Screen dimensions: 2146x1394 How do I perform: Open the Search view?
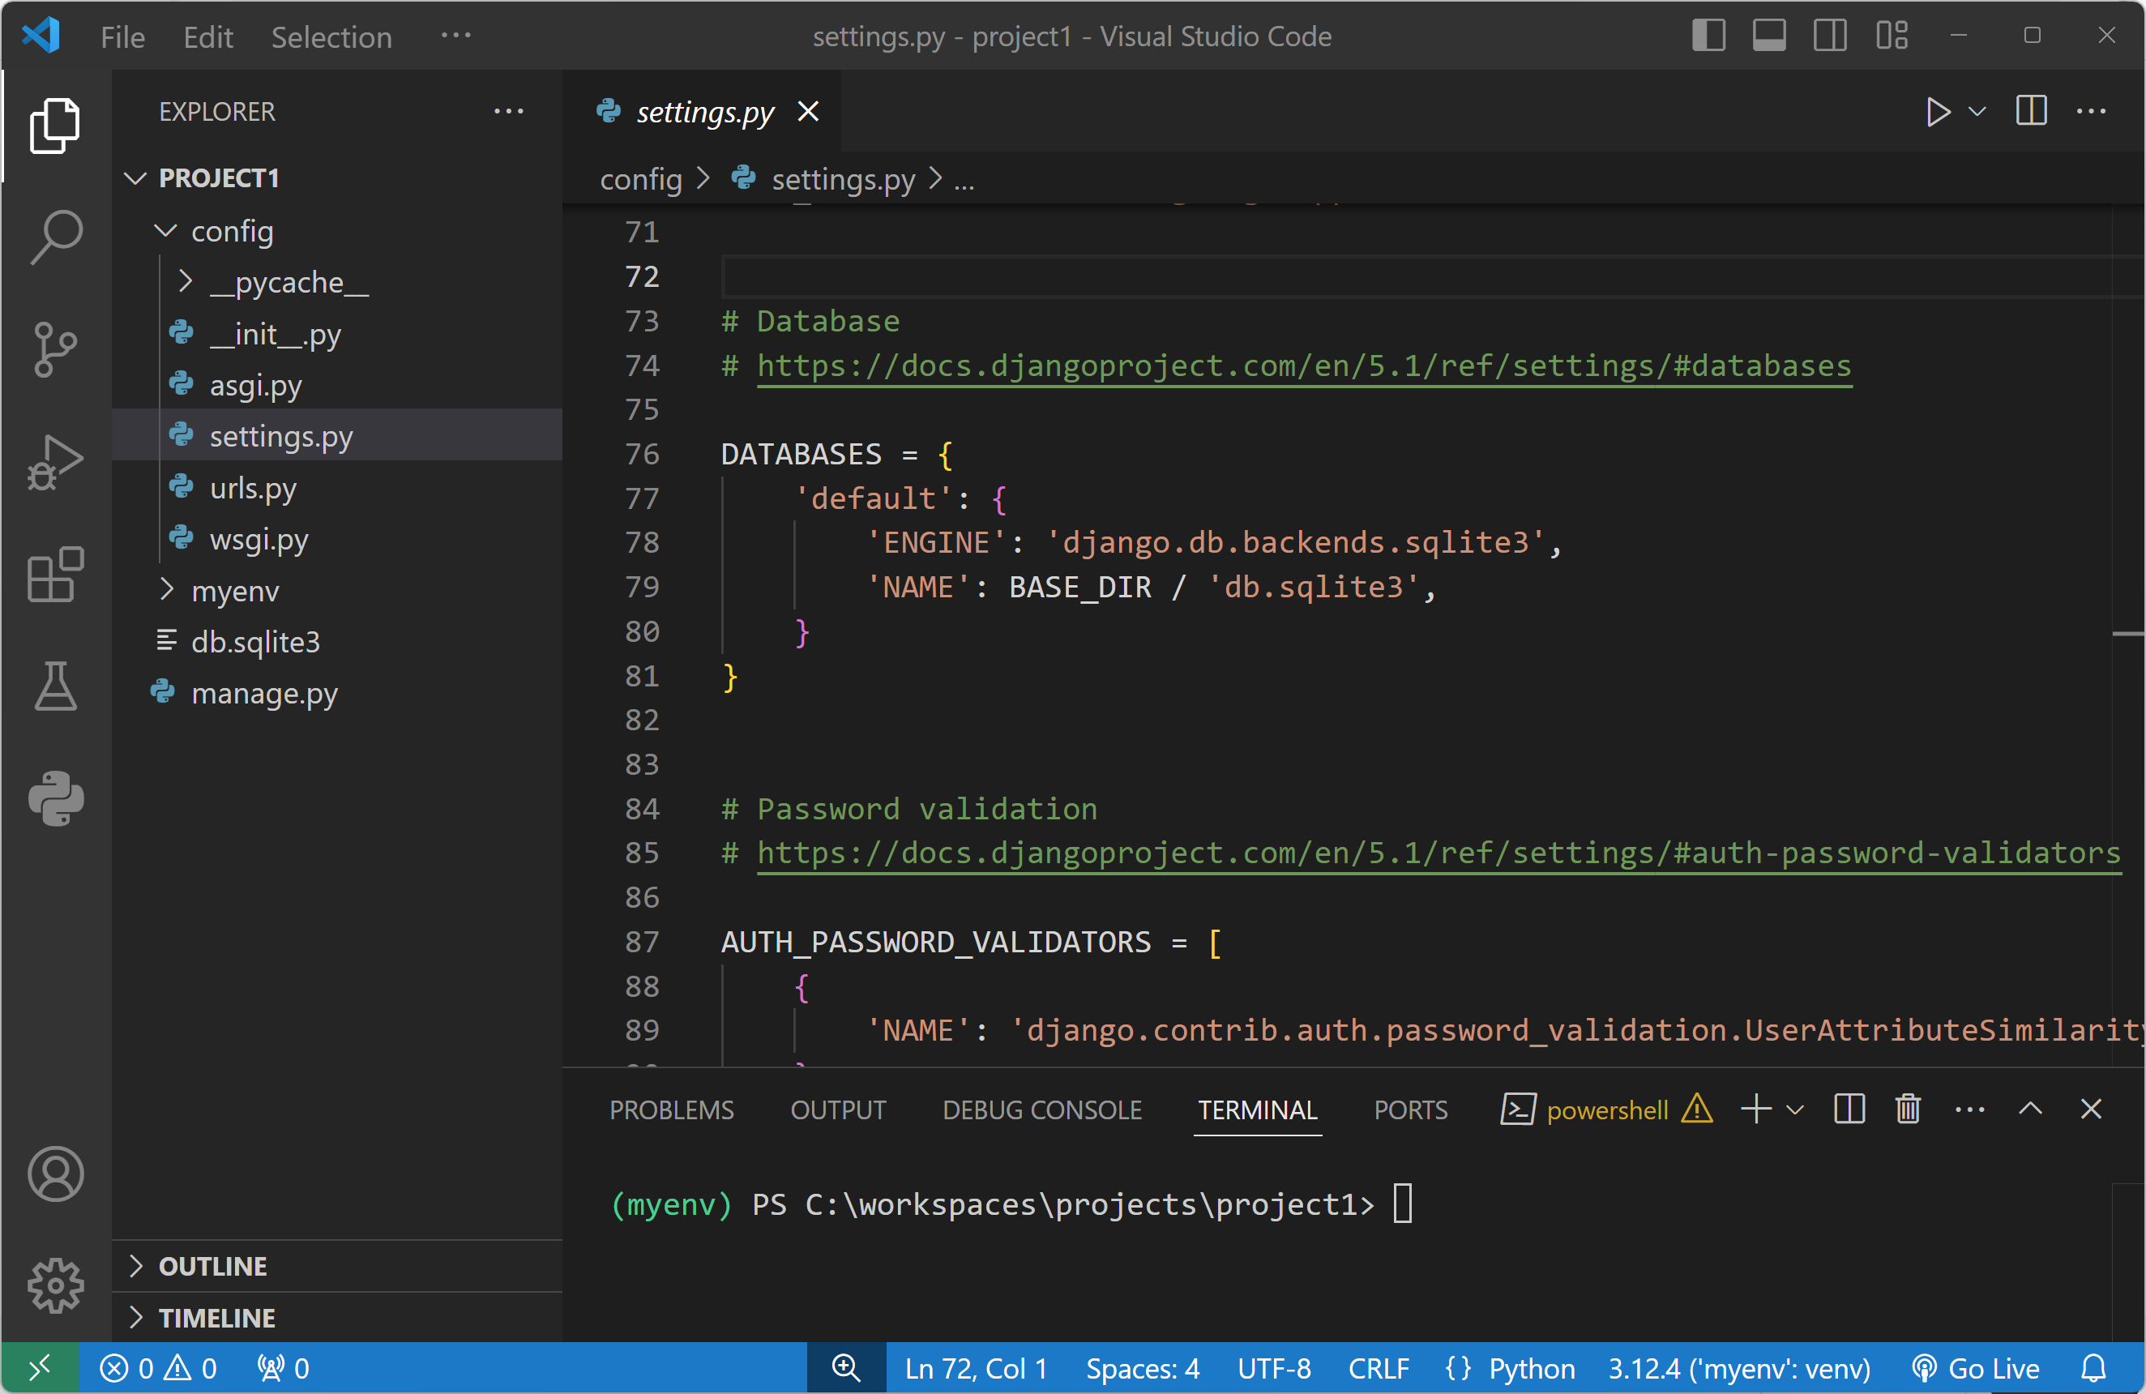tap(56, 236)
